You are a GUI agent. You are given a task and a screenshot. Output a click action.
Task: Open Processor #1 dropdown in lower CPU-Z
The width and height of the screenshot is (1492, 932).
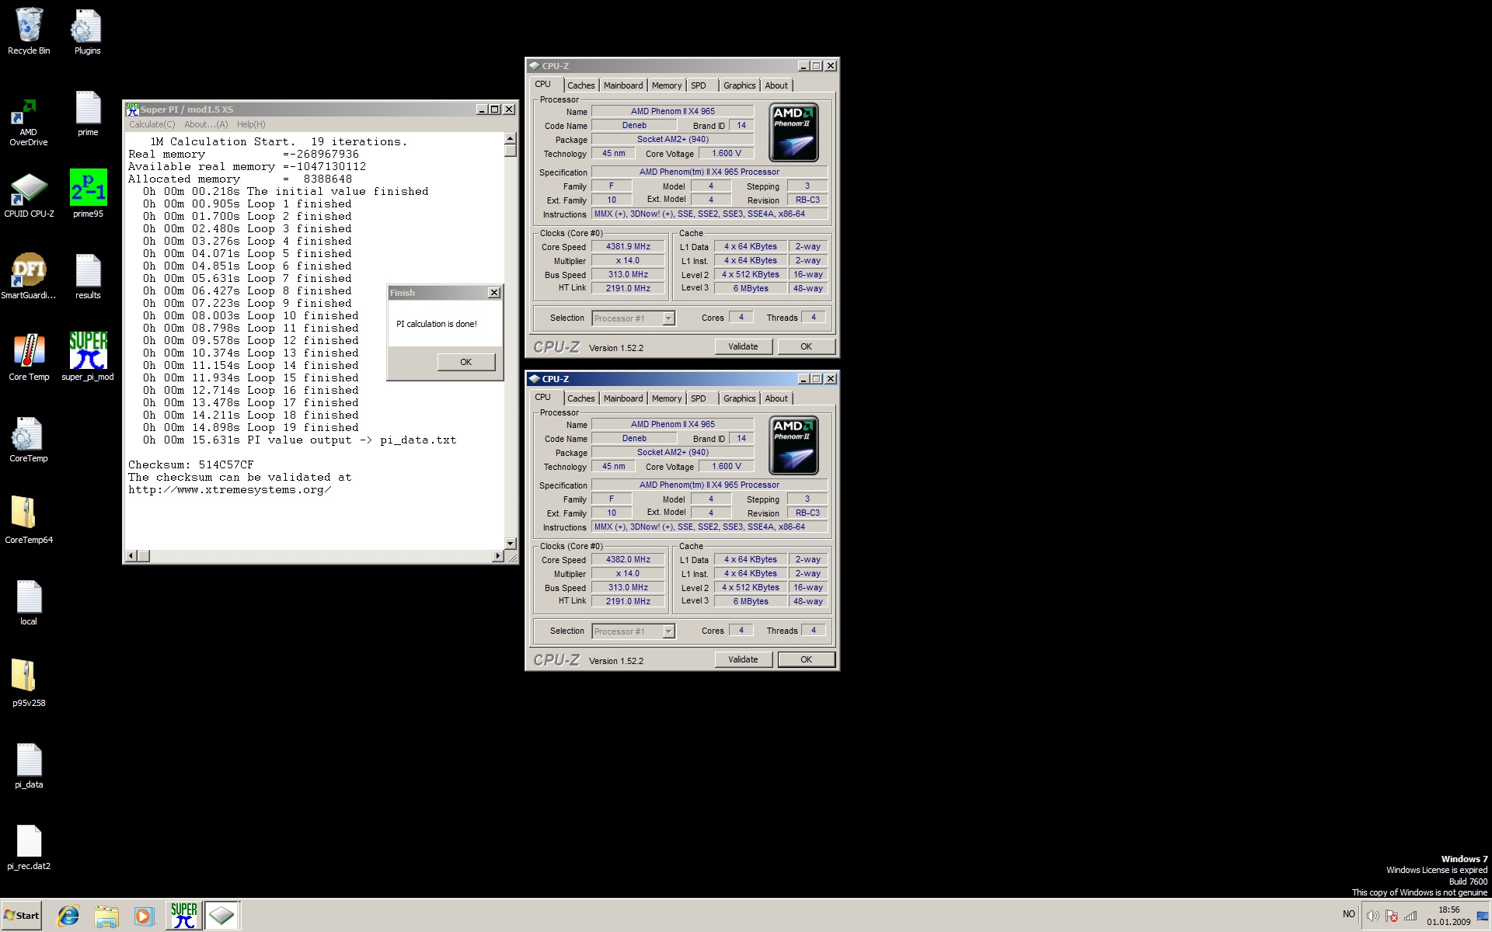(633, 631)
